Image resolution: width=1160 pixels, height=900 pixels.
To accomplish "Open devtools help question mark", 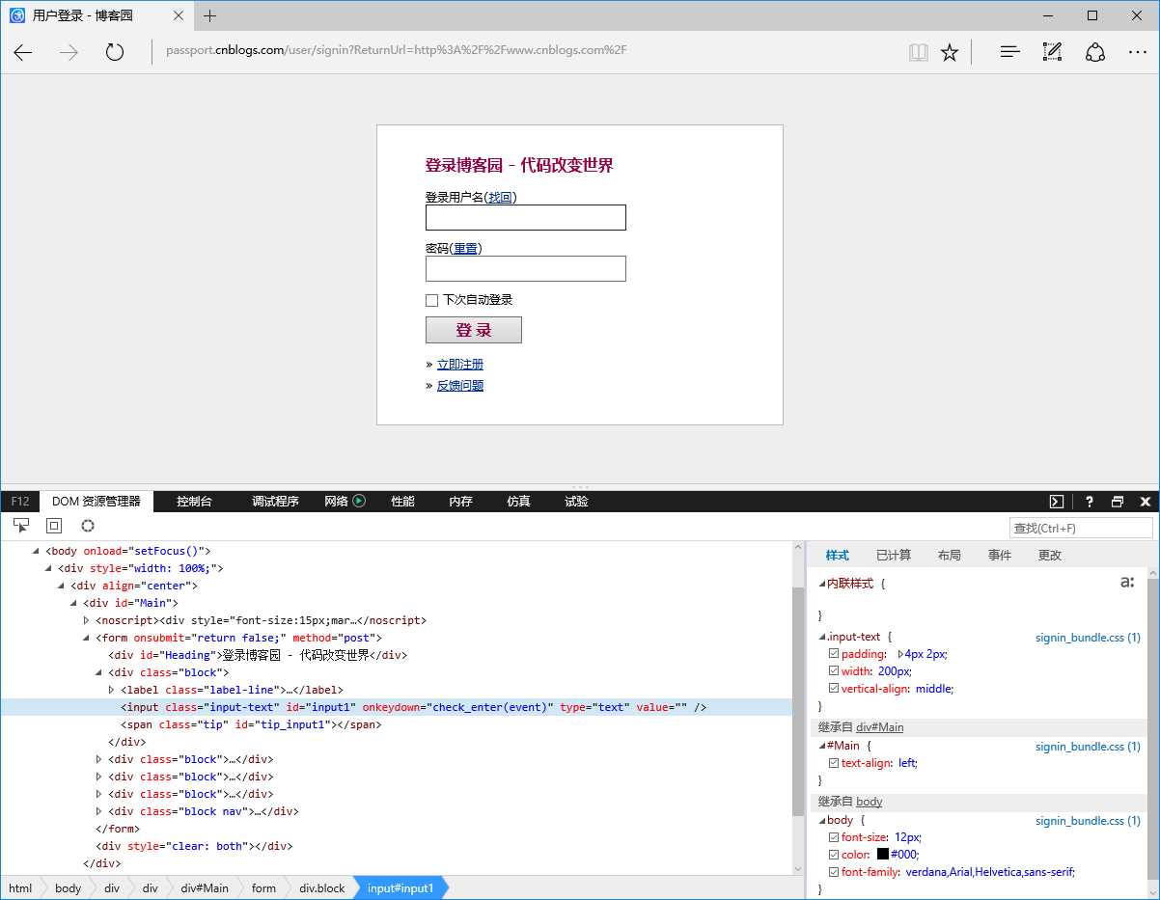I will pyautogui.click(x=1090, y=502).
